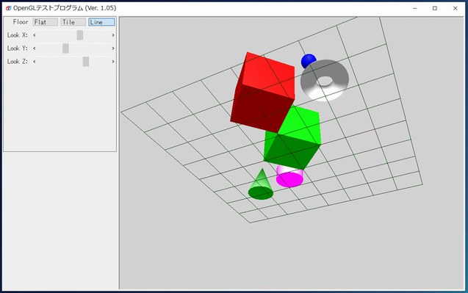Viewport: 468px width, 293px height.
Task: Select the Tile floor option
Action: pyautogui.click(x=73, y=22)
